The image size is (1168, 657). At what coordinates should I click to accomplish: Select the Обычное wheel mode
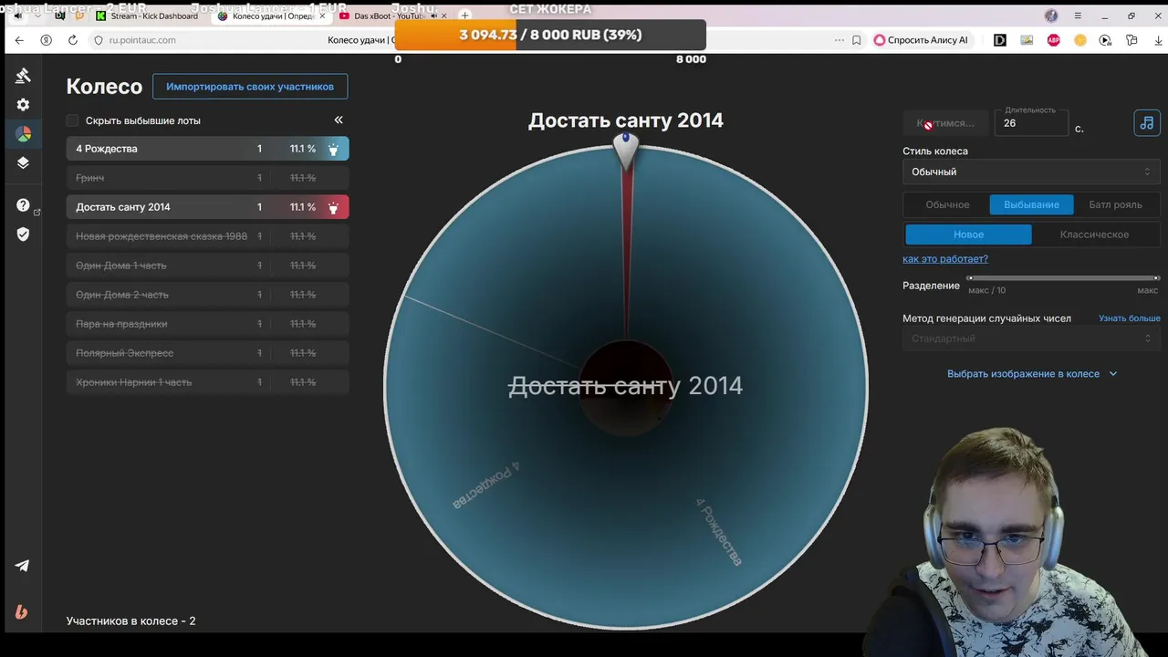947,204
